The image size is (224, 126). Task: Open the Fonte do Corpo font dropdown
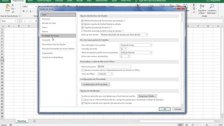[x=136, y=45]
